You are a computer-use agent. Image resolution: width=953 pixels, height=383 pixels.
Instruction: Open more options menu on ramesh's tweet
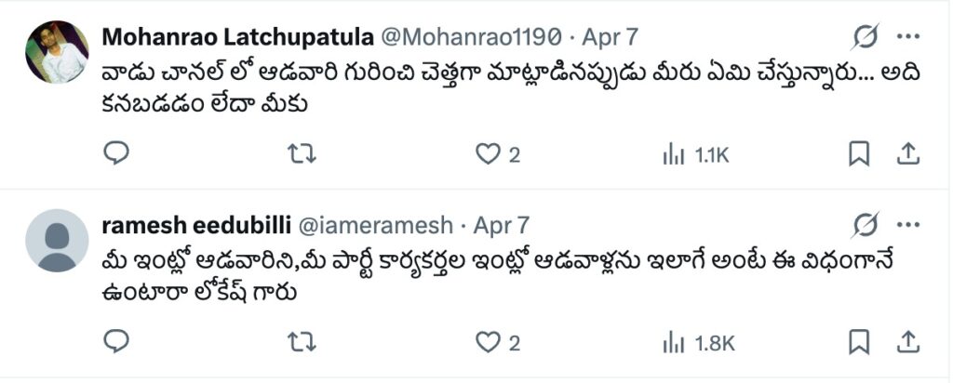click(x=908, y=225)
